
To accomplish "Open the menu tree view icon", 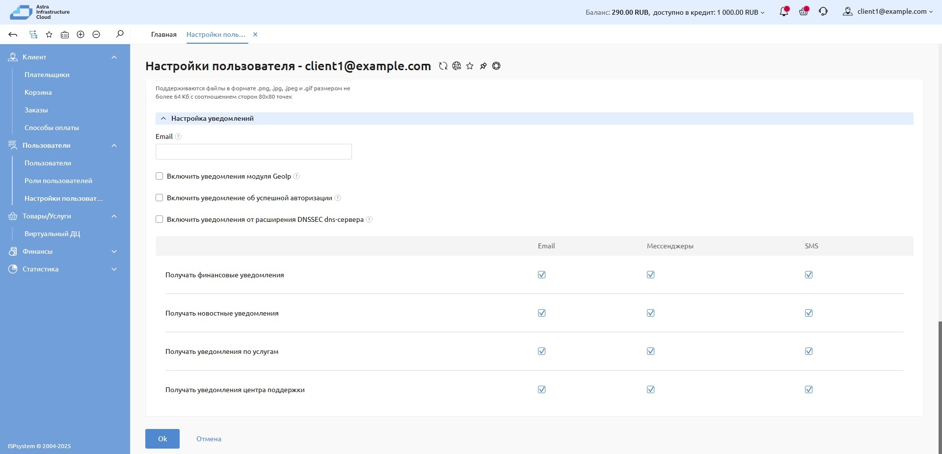I will [33, 34].
